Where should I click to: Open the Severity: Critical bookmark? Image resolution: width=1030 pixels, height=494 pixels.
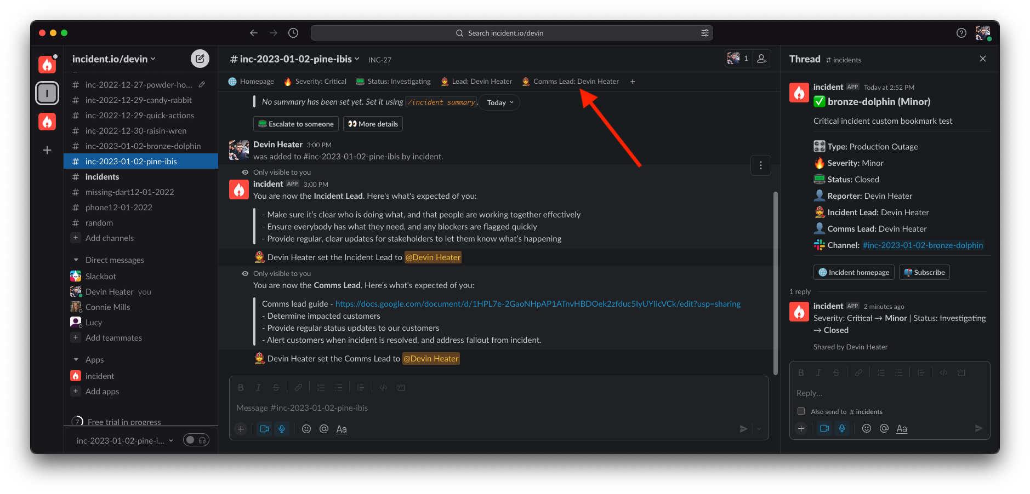coord(315,82)
